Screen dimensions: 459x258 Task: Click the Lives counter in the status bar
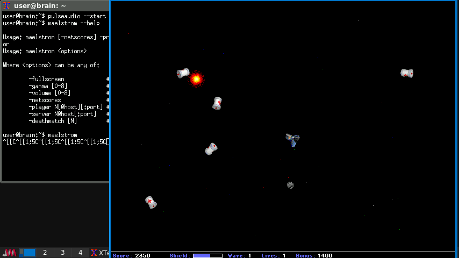click(x=273, y=256)
